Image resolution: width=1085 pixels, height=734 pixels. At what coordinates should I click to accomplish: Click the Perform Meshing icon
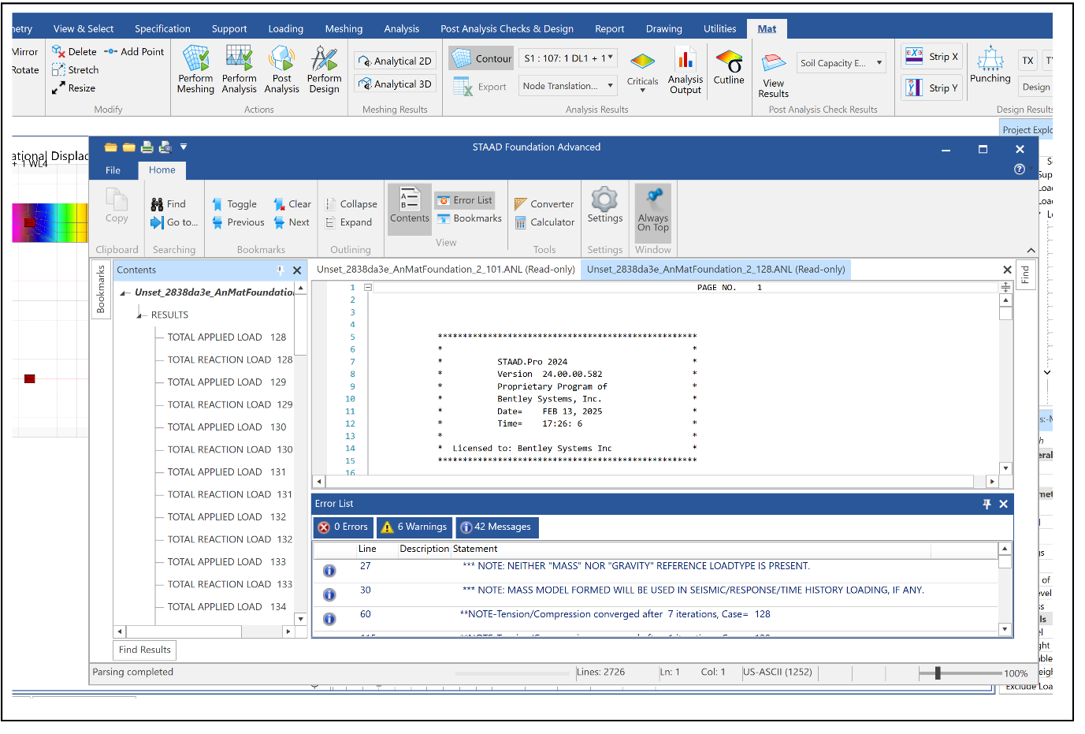[195, 69]
